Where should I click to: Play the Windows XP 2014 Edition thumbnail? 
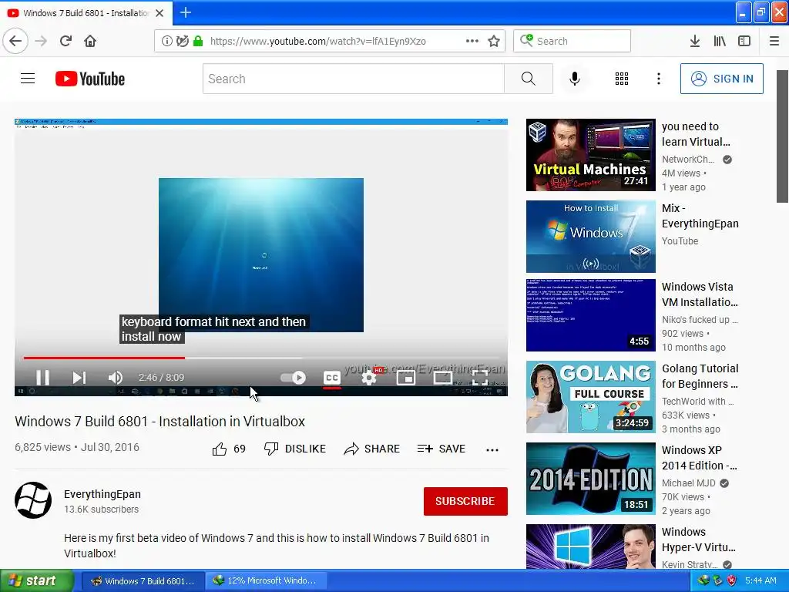click(x=591, y=479)
